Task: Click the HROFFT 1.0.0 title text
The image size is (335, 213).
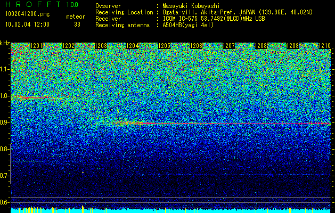Action: 42,4
